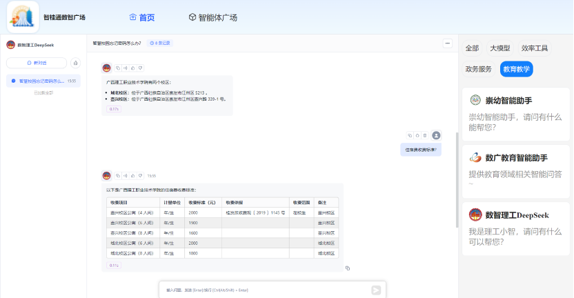The height and width of the screenshot is (298, 574).
Task: Go to the 智能体广场 tab
Action: (x=212, y=17)
